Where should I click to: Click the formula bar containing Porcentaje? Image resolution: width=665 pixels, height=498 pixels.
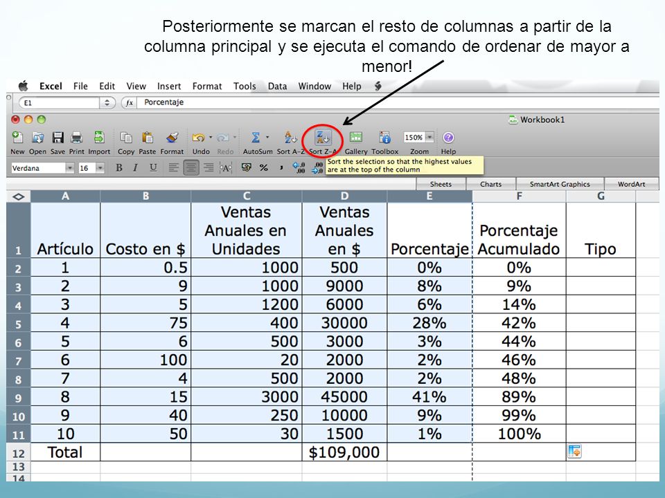tap(399, 102)
